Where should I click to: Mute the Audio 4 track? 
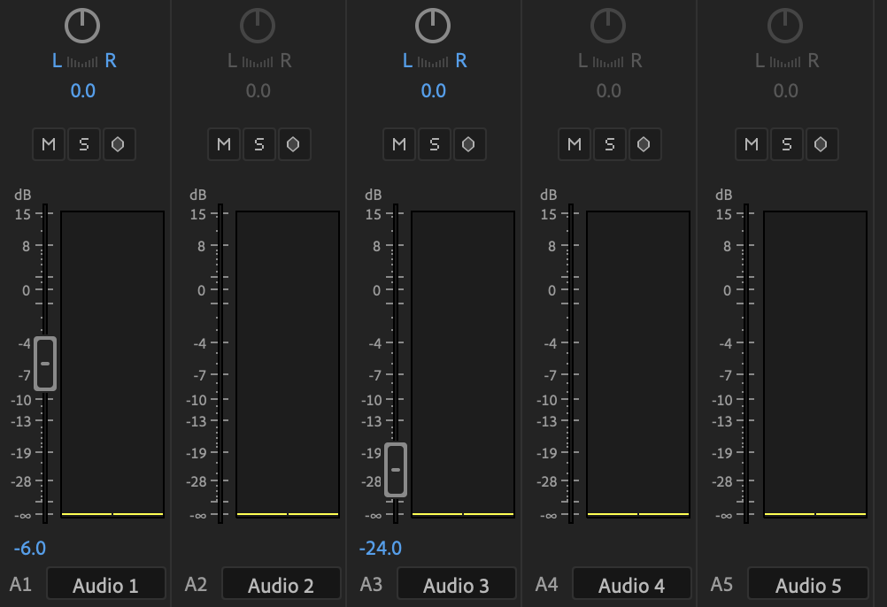574,143
